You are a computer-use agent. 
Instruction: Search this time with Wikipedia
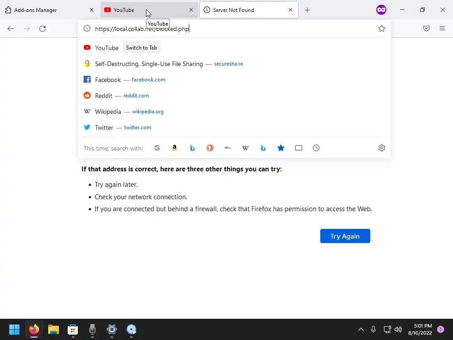coord(245,148)
